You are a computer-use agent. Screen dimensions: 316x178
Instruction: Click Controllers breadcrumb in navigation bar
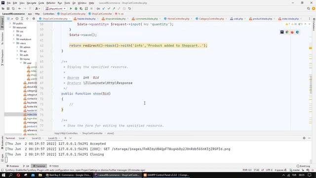(48, 14)
